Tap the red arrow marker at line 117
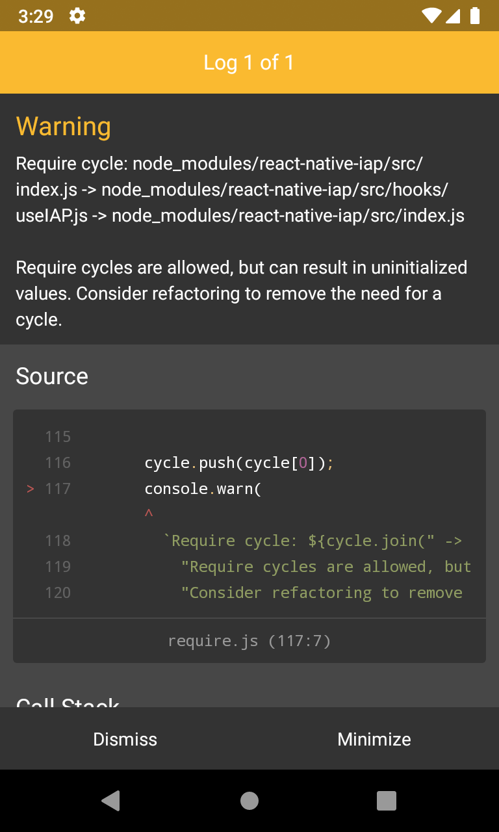 [30, 488]
